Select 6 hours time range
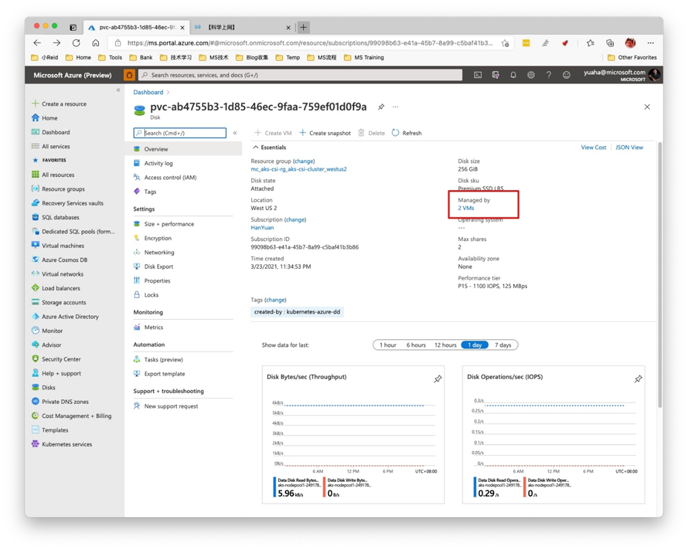 [416, 345]
